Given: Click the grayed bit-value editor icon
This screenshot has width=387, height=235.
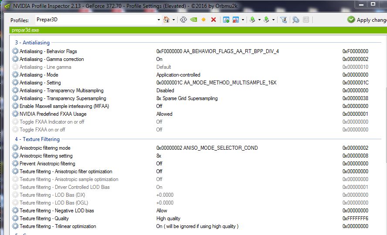Looking at the screenshot, I should [x=306, y=20].
